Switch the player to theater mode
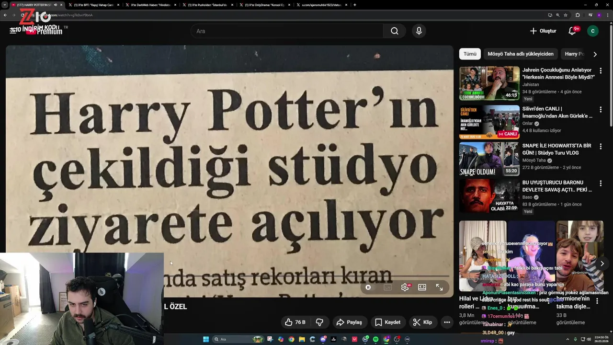 (x=422, y=287)
